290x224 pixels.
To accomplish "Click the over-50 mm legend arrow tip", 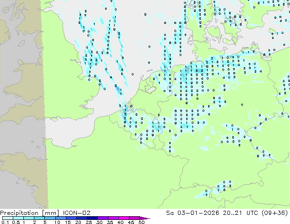I will tap(145, 218).
